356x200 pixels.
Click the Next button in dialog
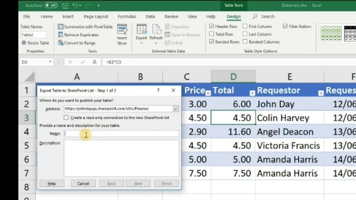click(x=138, y=183)
